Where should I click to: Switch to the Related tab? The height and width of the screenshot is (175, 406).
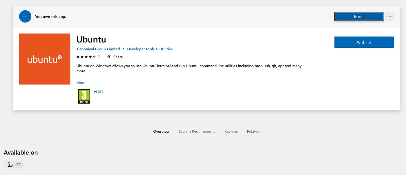253,131
